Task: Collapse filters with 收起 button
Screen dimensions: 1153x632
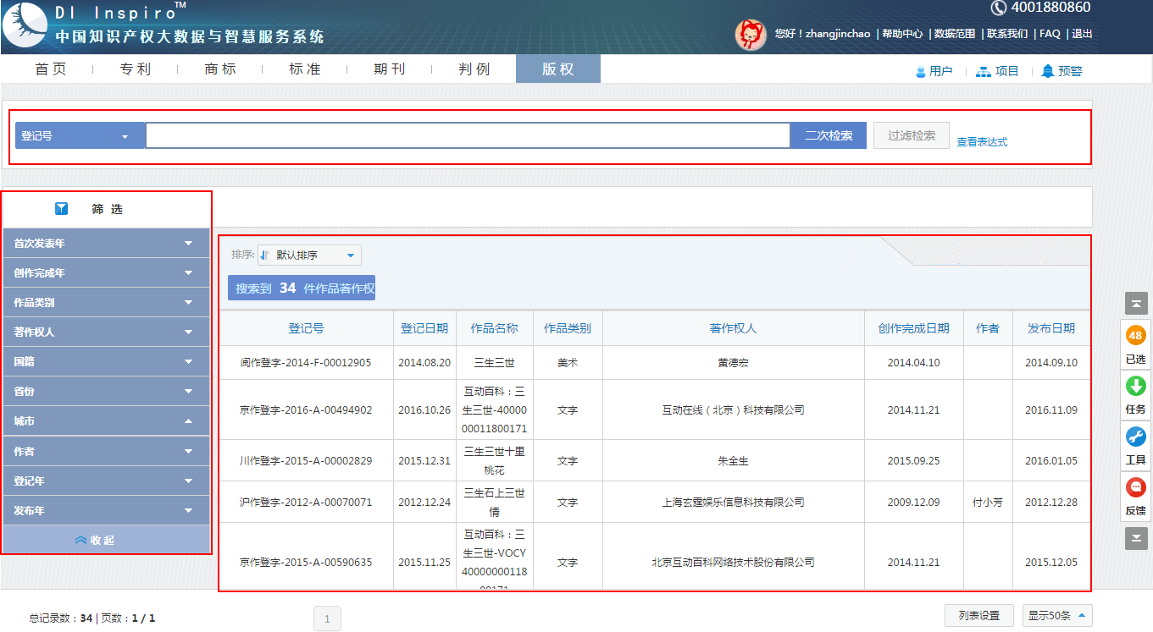Action: coord(106,540)
